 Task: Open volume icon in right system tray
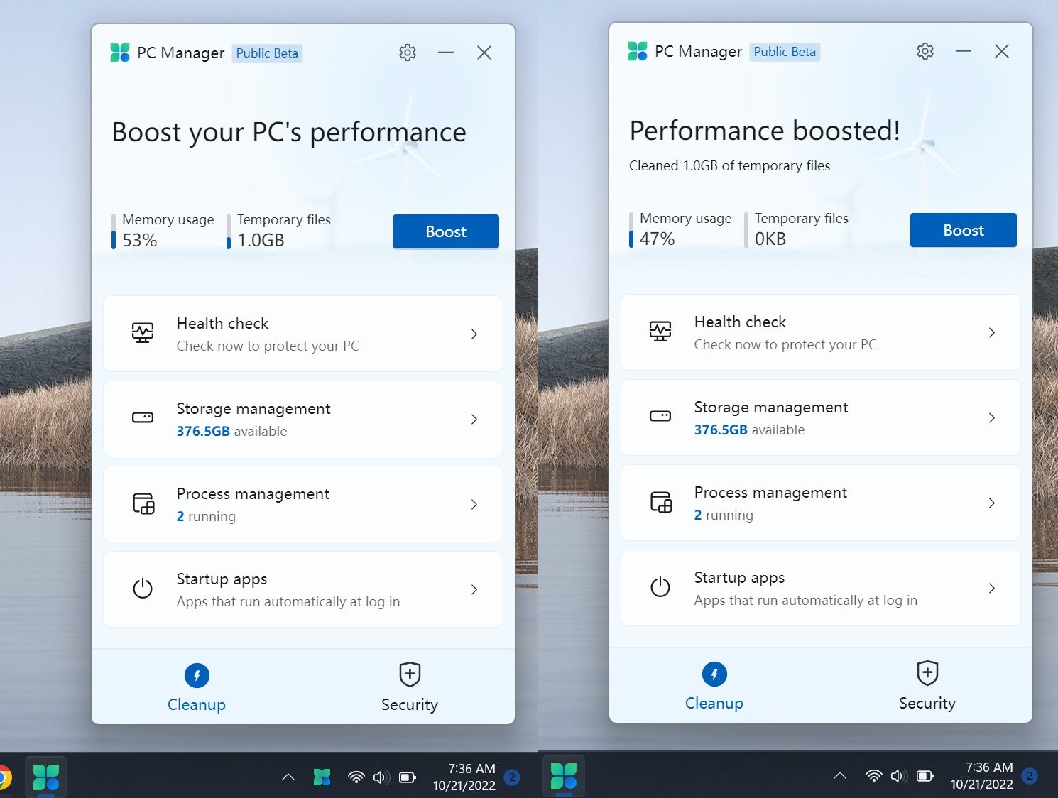[899, 776]
